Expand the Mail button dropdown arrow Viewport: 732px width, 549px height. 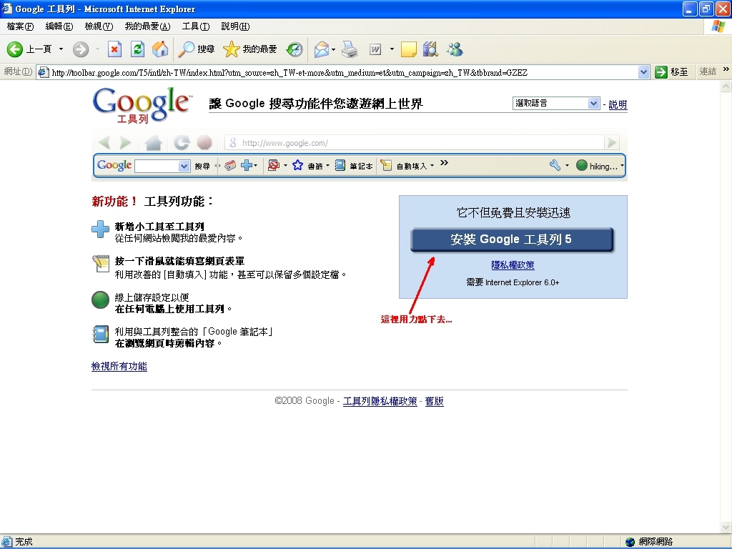click(x=333, y=49)
